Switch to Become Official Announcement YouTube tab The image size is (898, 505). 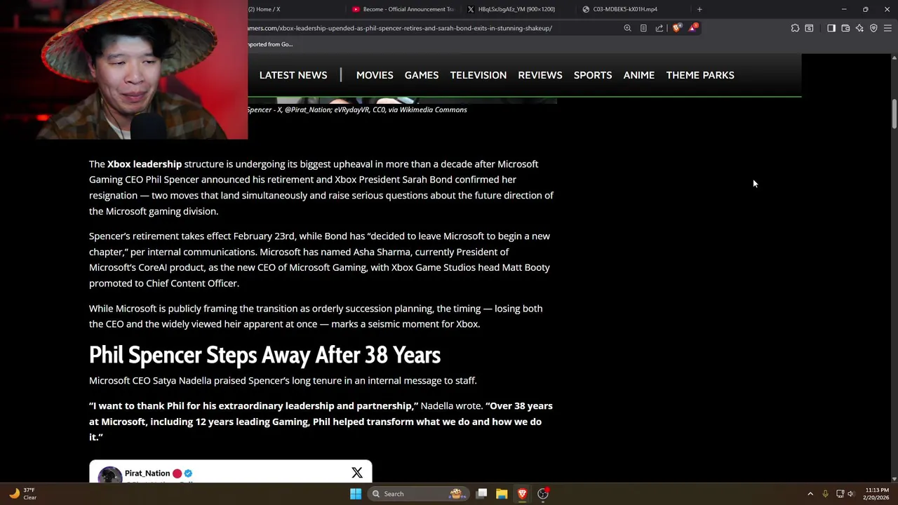click(x=403, y=9)
